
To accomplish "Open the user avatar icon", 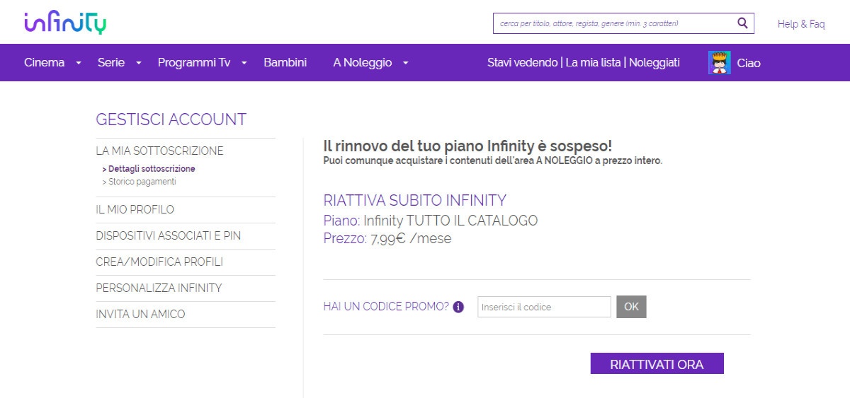I will 720,63.
